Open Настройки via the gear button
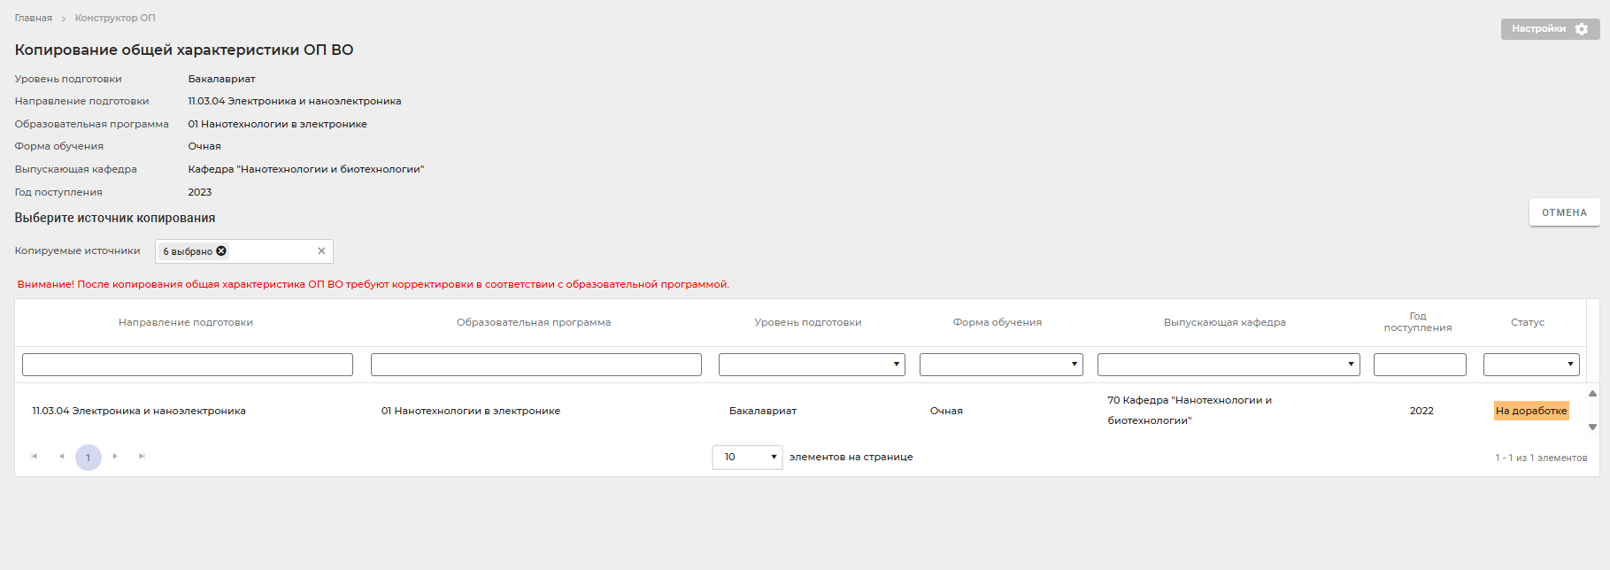 tap(1550, 29)
